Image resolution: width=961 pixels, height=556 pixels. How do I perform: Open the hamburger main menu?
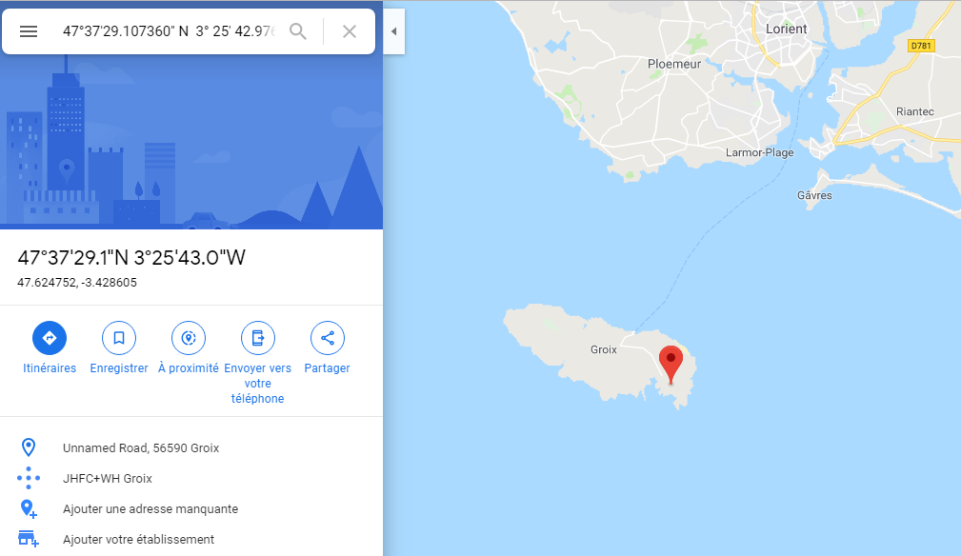(x=29, y=31)
